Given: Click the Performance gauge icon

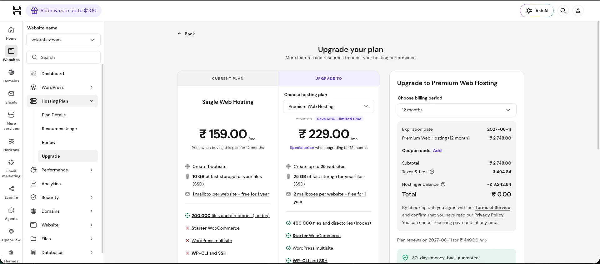Looking at the screenshot, I should click(x=33, y=170).
